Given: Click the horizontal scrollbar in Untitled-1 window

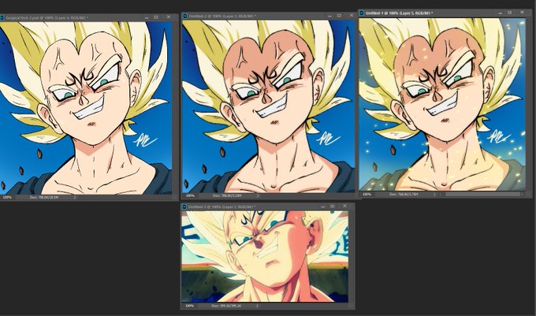Looking at the screenshot, I should click(482, 194).
